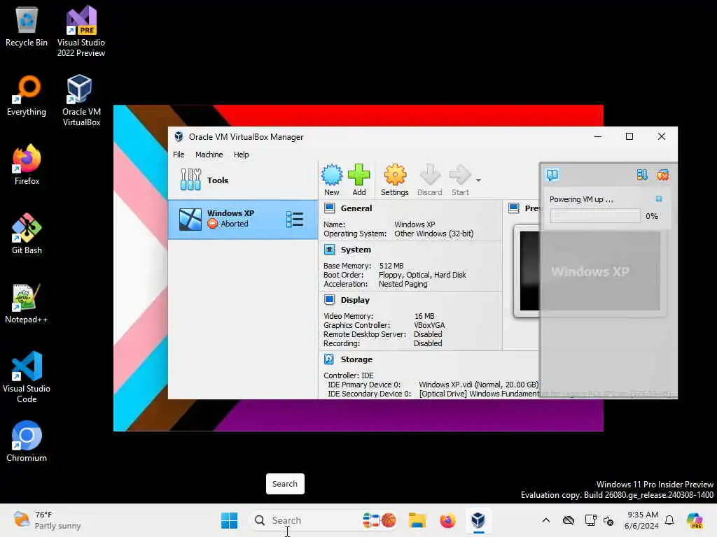Click the Display section screen icon
717x537 pixels.
coord(329,299)
